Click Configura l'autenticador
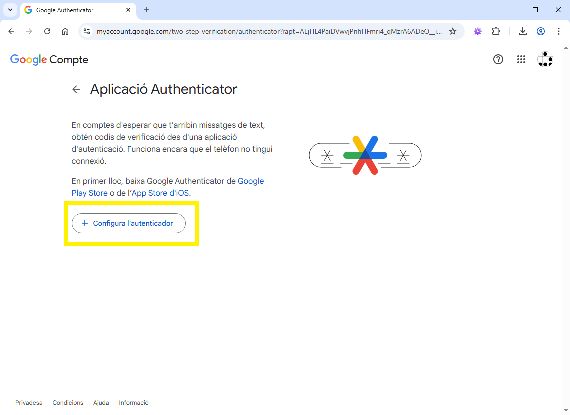Viewport: 570px width, 415px height. (128, 223)
